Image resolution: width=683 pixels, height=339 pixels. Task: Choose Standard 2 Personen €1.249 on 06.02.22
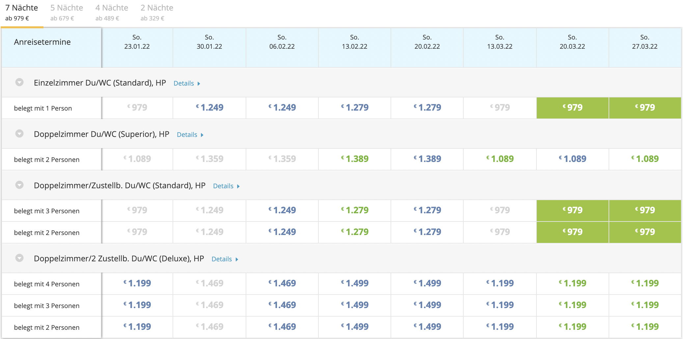282,232
